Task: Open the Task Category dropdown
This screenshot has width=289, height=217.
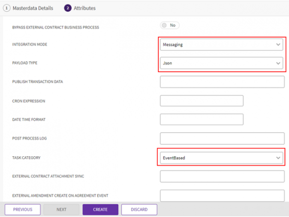Action: pyautogui.click(x=221, y=158)
